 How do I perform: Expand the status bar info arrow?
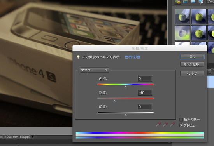tap(33, 136)
